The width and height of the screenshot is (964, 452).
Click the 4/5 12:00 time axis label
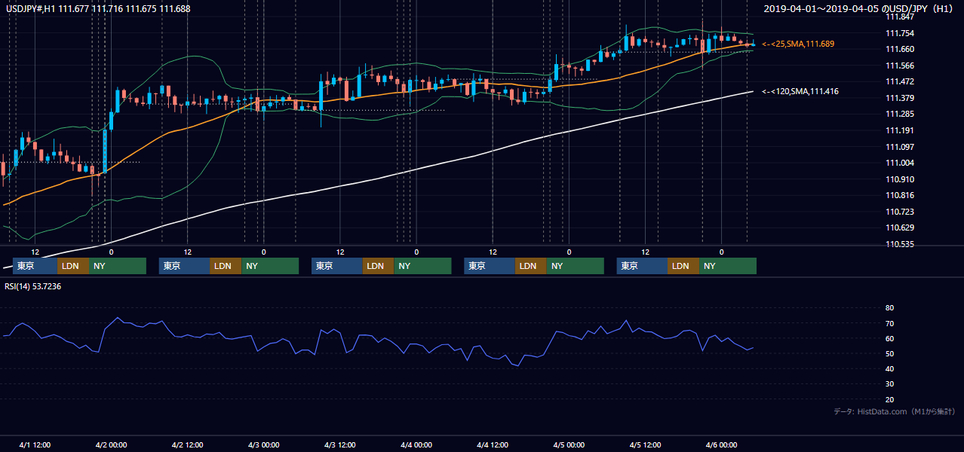(x=646, y=444)
